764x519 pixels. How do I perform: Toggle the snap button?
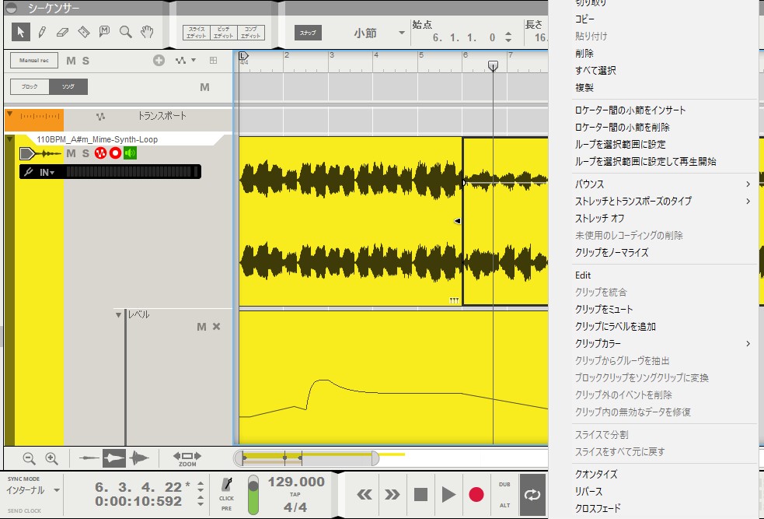(308, 33)
